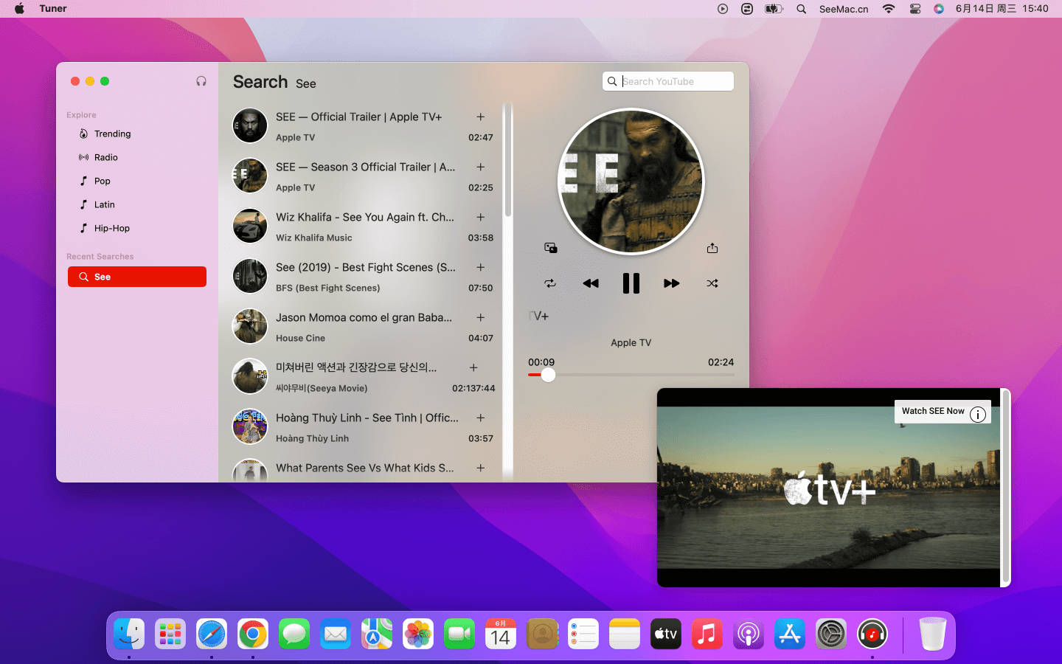The height and width of the screenshot is (664, 1062).
Task: Click the date and time in the menu bar
Action: [x=1002, y=9]
